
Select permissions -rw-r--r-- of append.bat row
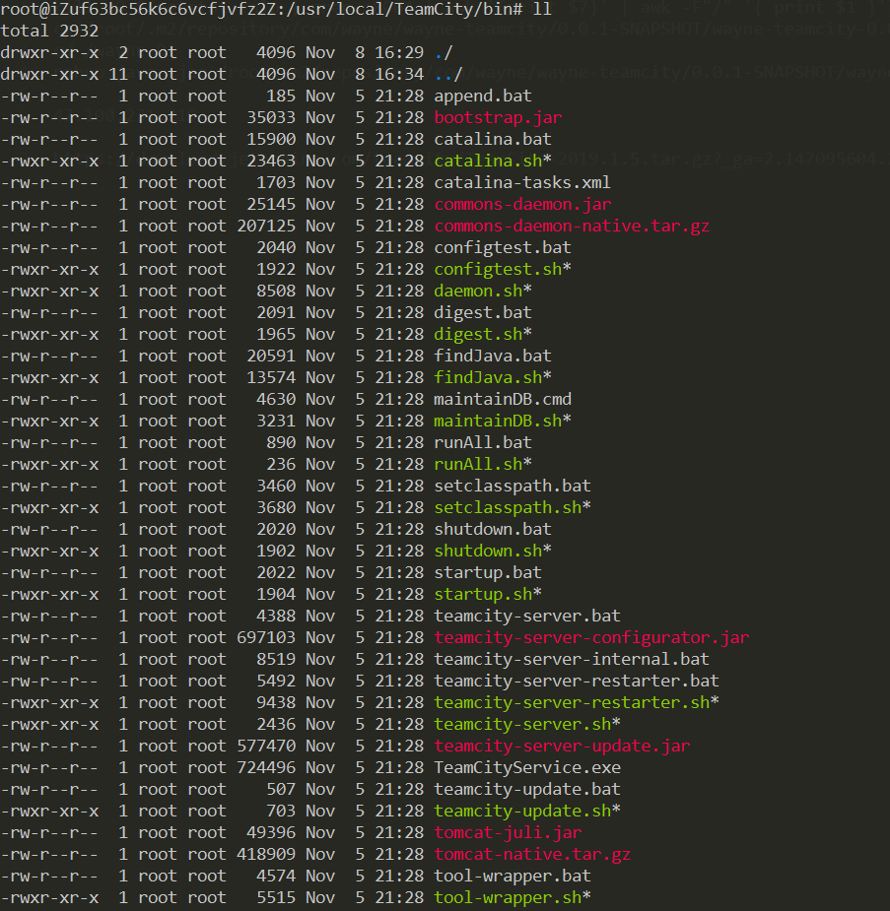50,96
